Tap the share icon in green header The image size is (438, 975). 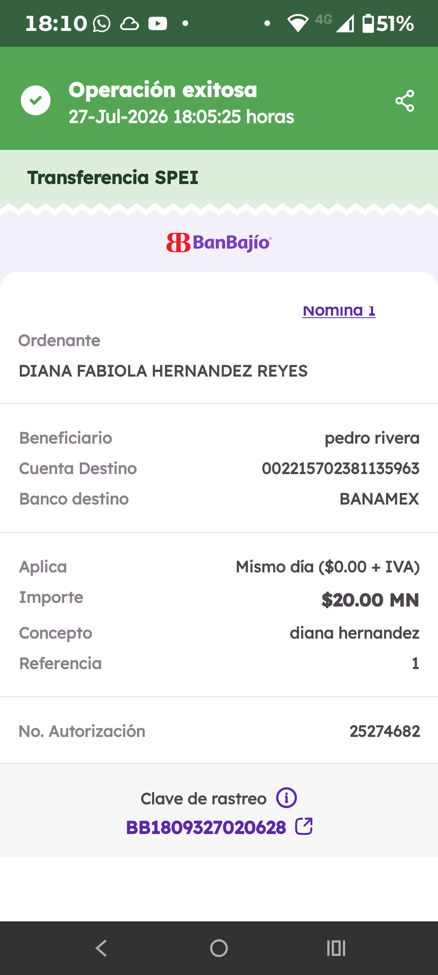point(405,101)
